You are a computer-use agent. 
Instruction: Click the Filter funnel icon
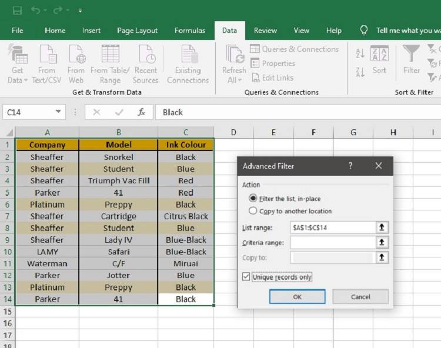point(412,55)
